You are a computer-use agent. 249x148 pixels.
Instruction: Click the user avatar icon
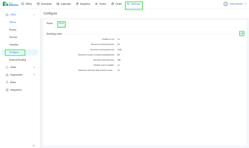point(225,4)
